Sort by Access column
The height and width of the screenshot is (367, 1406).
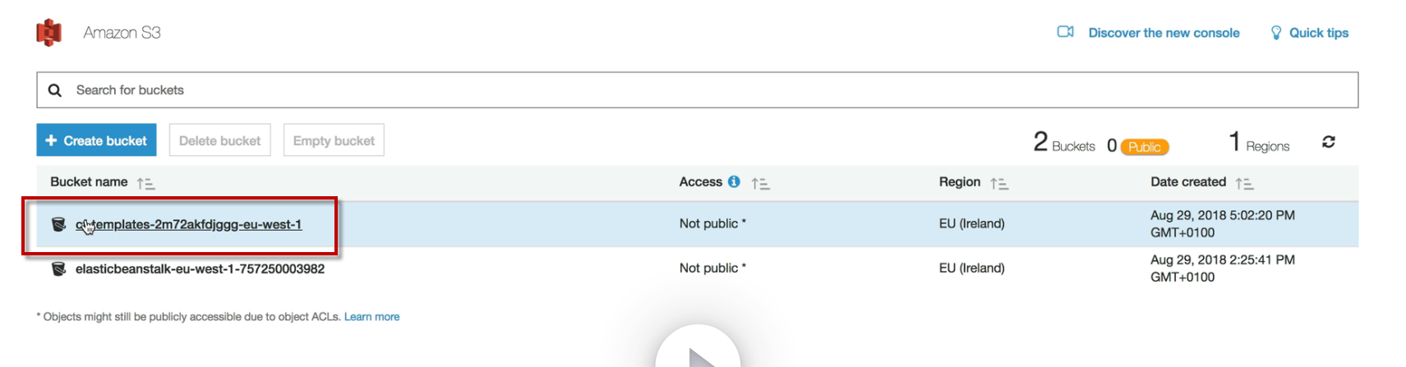point(760,183)
